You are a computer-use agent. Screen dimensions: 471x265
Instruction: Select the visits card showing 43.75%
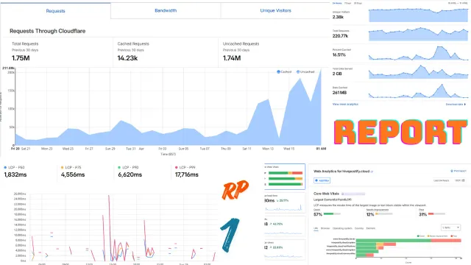pos(285,226)
